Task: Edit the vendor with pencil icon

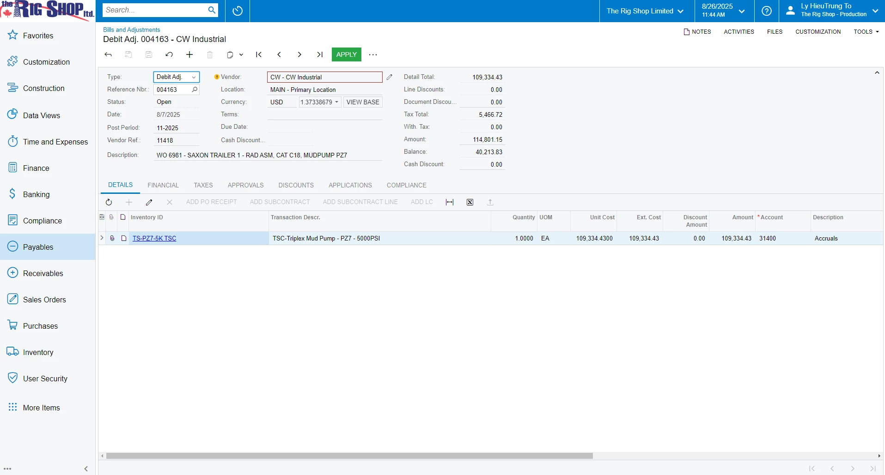Action: point(390,77)
